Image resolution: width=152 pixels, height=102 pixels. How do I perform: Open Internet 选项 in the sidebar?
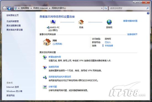[13, 87]
